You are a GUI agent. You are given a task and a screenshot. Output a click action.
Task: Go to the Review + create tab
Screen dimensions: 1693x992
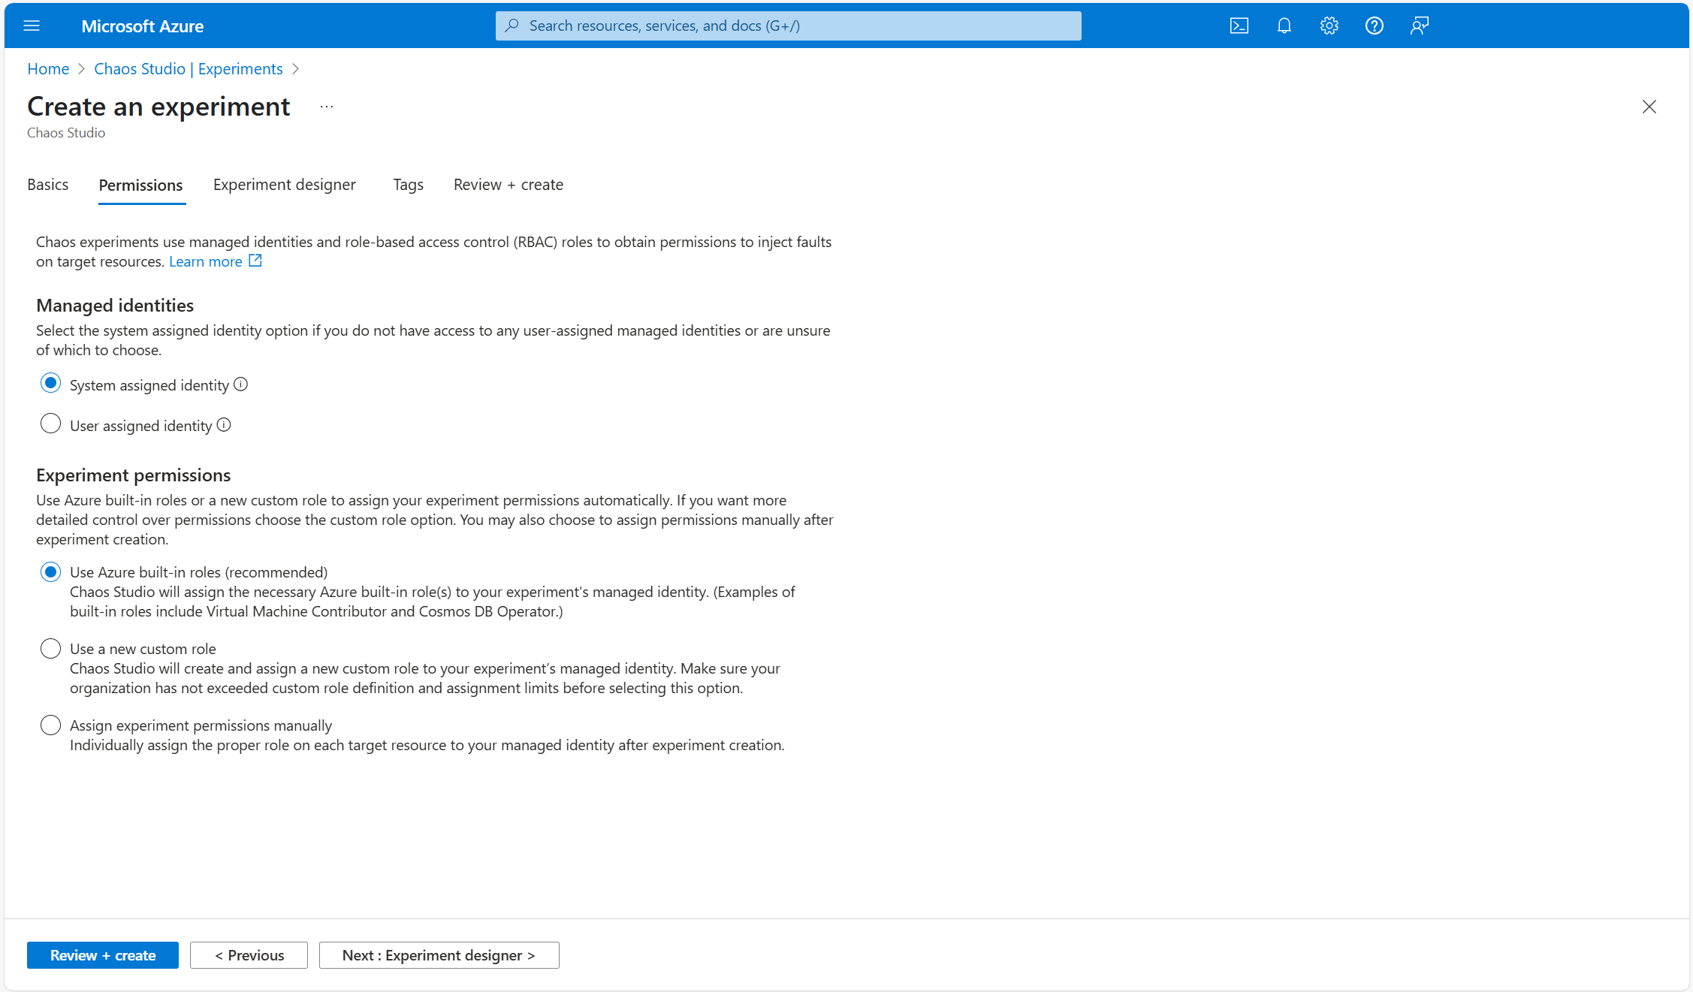pos(508,185)
